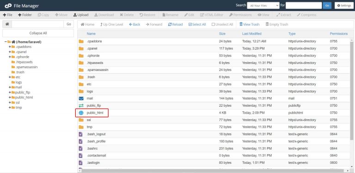Click Unselect All checkbox

[222, 24]
